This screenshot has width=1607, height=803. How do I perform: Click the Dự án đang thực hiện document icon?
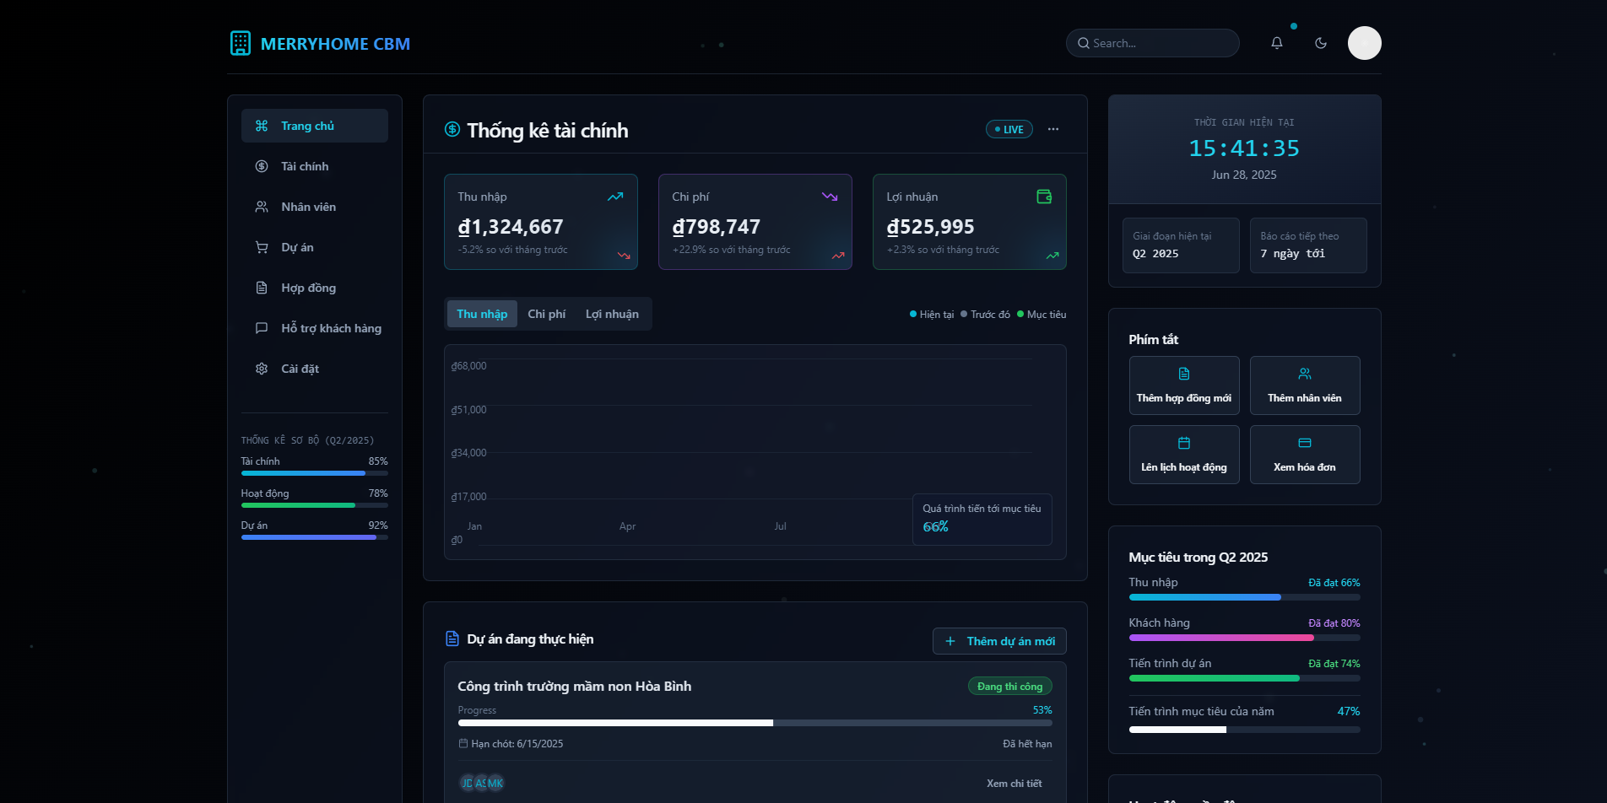click(x=452, y=639)
